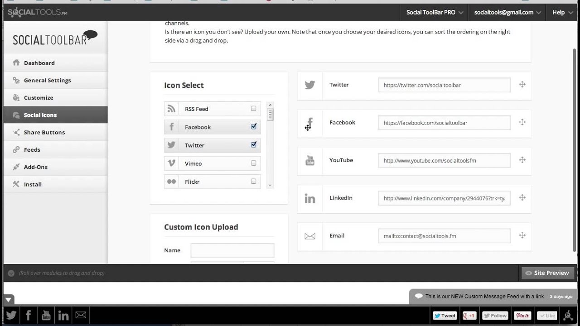Click the Vimeo icon in Icon Select

pyautogui.click(x=171, y=163)
